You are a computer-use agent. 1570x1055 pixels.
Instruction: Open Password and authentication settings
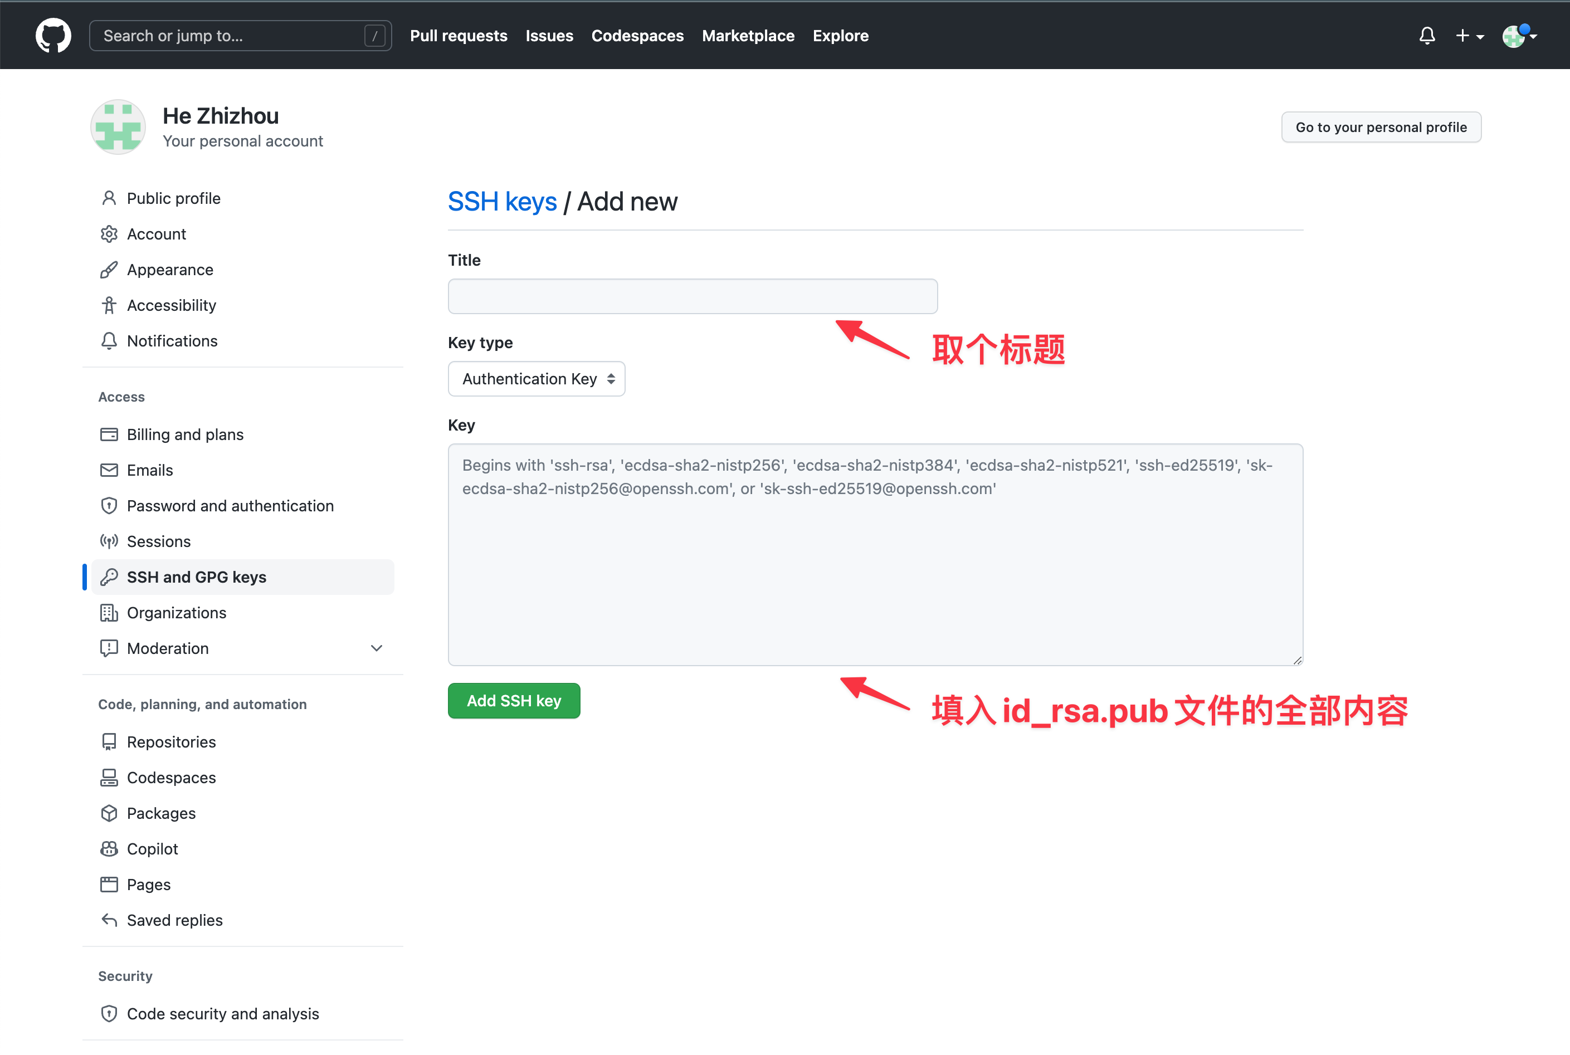pyautogui.click(x=243, y=505)
